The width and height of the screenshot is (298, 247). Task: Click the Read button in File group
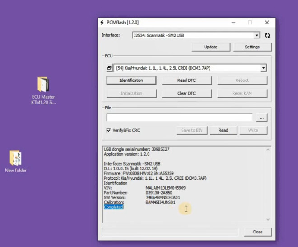pos(223,130)
